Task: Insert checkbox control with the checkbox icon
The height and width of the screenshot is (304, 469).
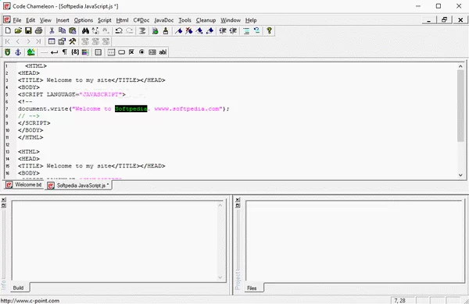Action: pos(131,52)
